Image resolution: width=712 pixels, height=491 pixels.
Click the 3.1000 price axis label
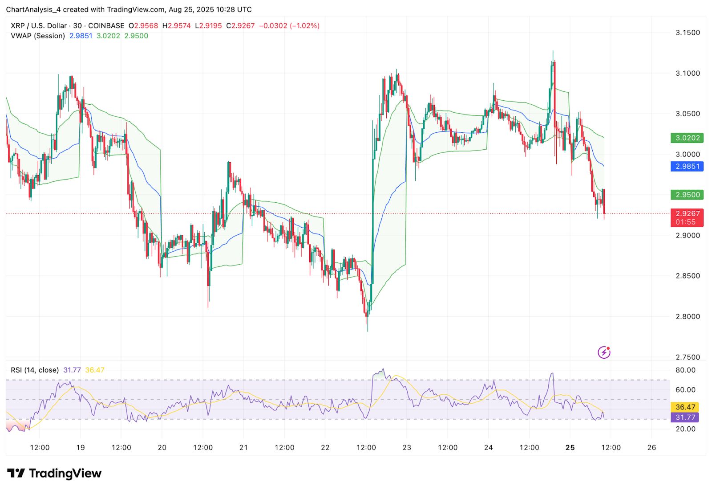point(688,73)
